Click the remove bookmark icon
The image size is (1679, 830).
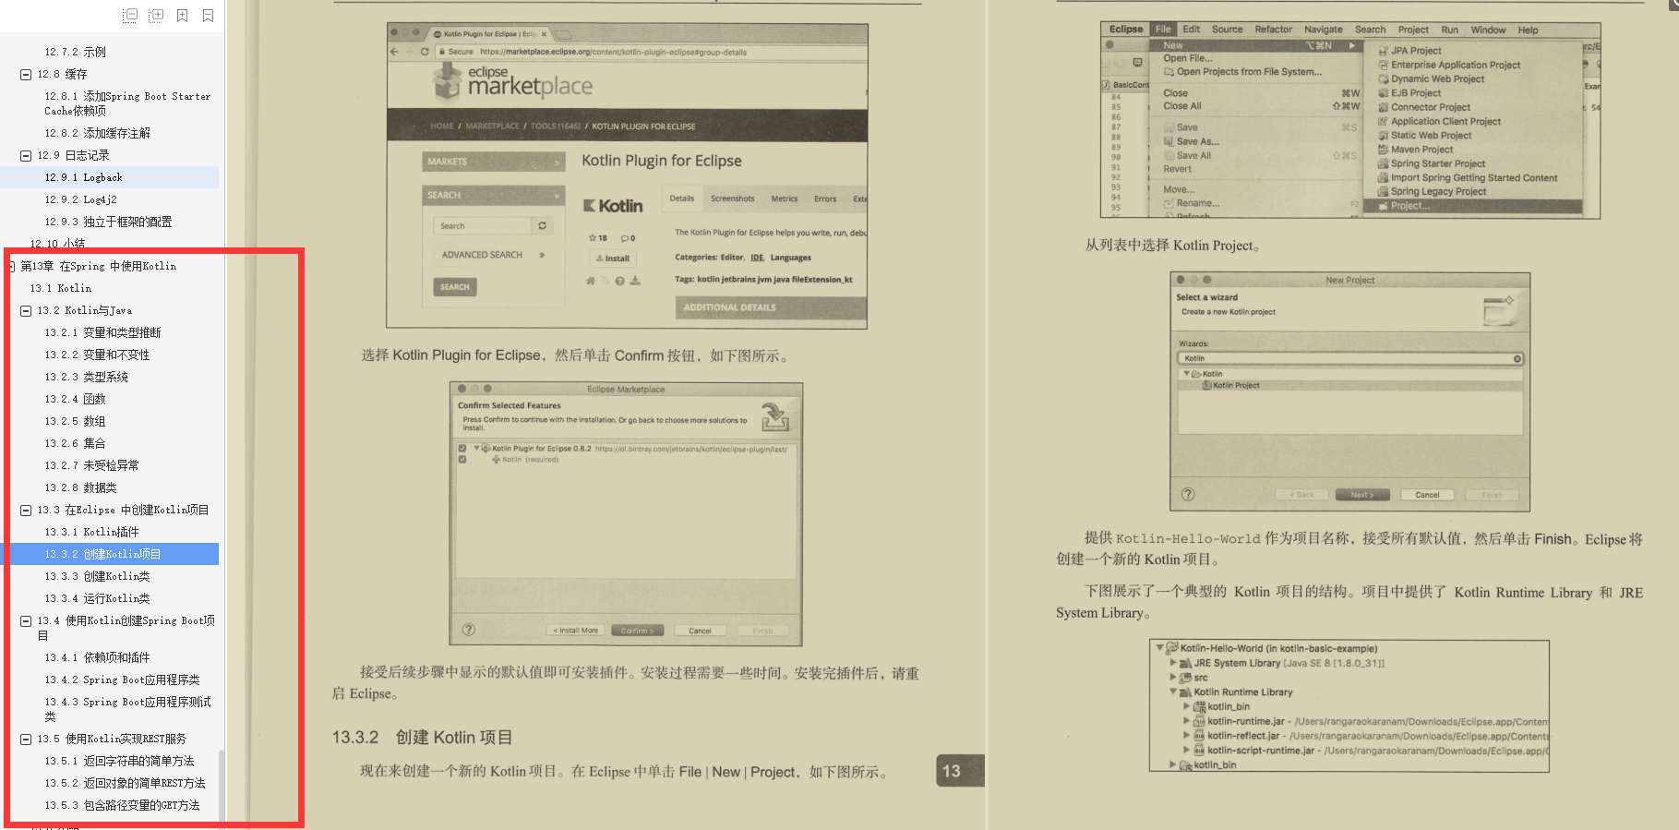208,16
